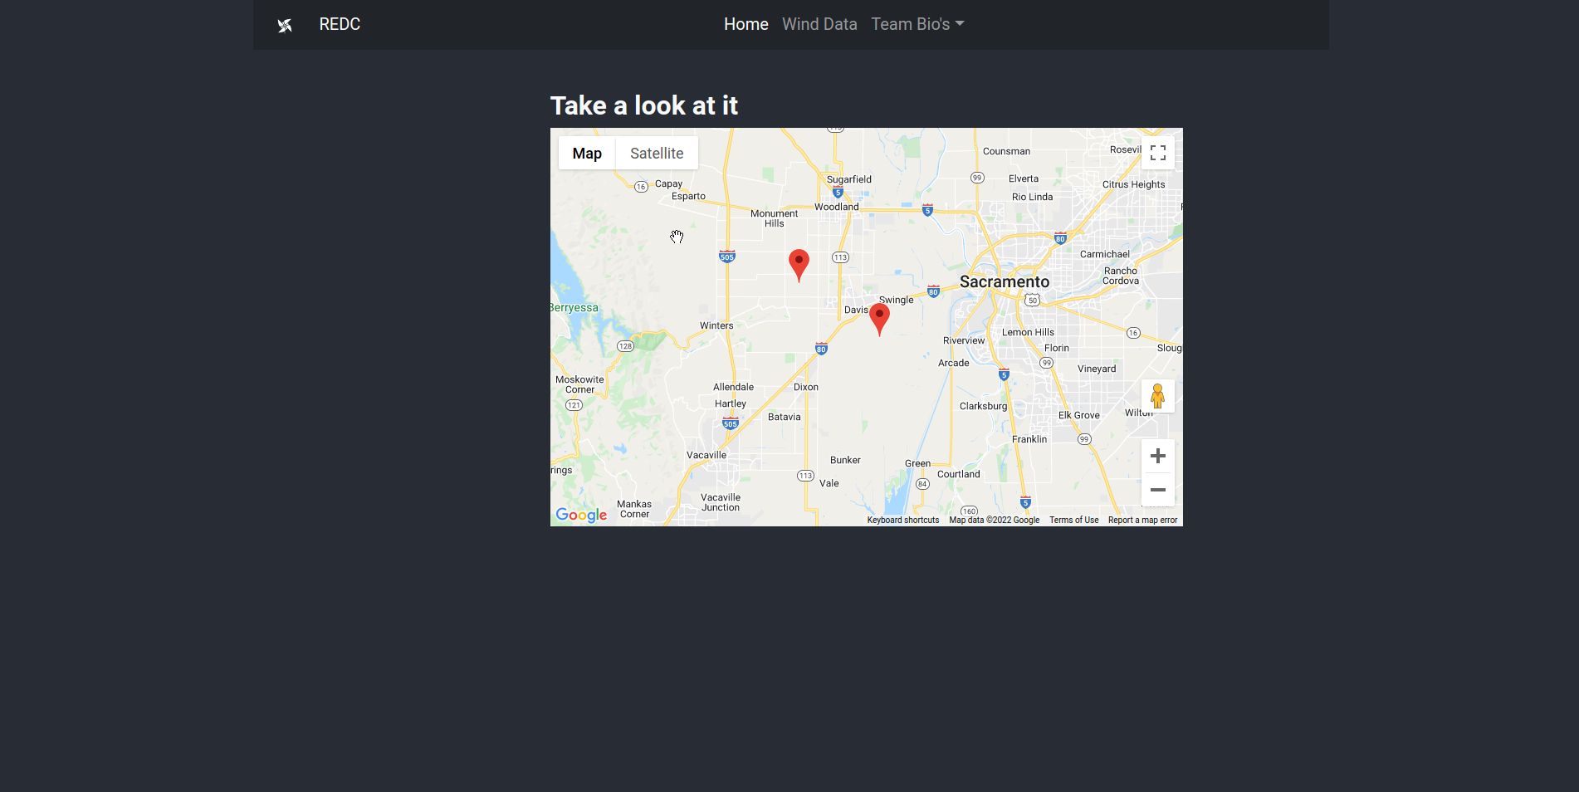
Task: Zoom out on the map
Action: click(x=1158, y=490)
